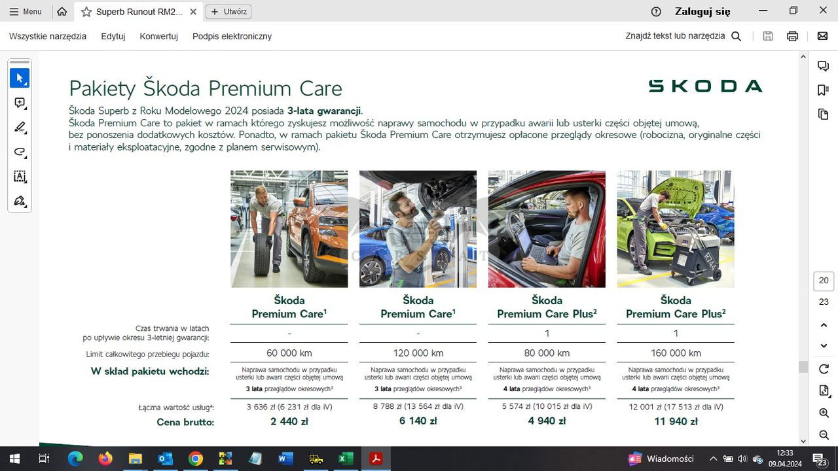Choose the highlighter pen tool
This screenshot has width=838, height=471.
coord(20,127)
